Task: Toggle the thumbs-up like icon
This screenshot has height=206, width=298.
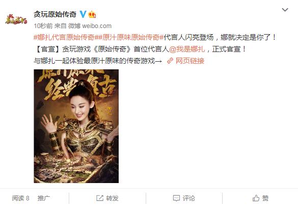Action: (256, 198)
